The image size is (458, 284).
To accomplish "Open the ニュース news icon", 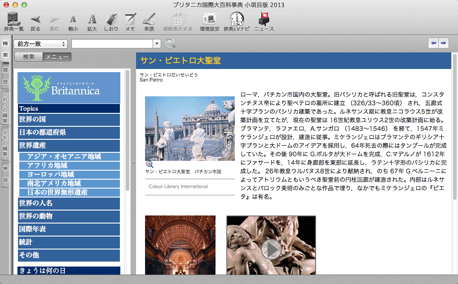I will pos(264,20).
